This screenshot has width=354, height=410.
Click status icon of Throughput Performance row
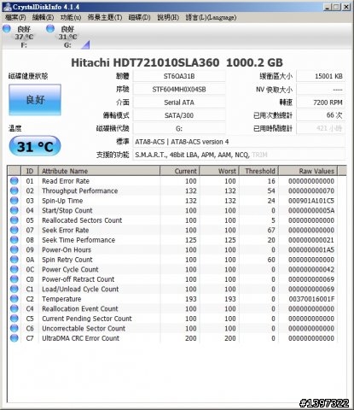pos(14,190)
